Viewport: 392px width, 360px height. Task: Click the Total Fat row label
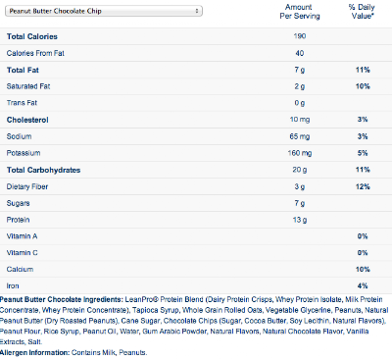[x=23, y=70]
